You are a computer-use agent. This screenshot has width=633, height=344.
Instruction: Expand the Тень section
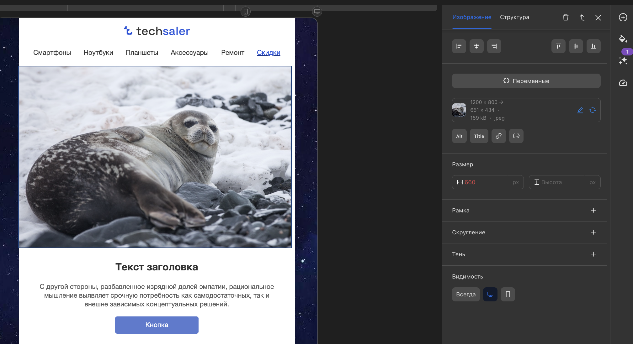(593, 254)
